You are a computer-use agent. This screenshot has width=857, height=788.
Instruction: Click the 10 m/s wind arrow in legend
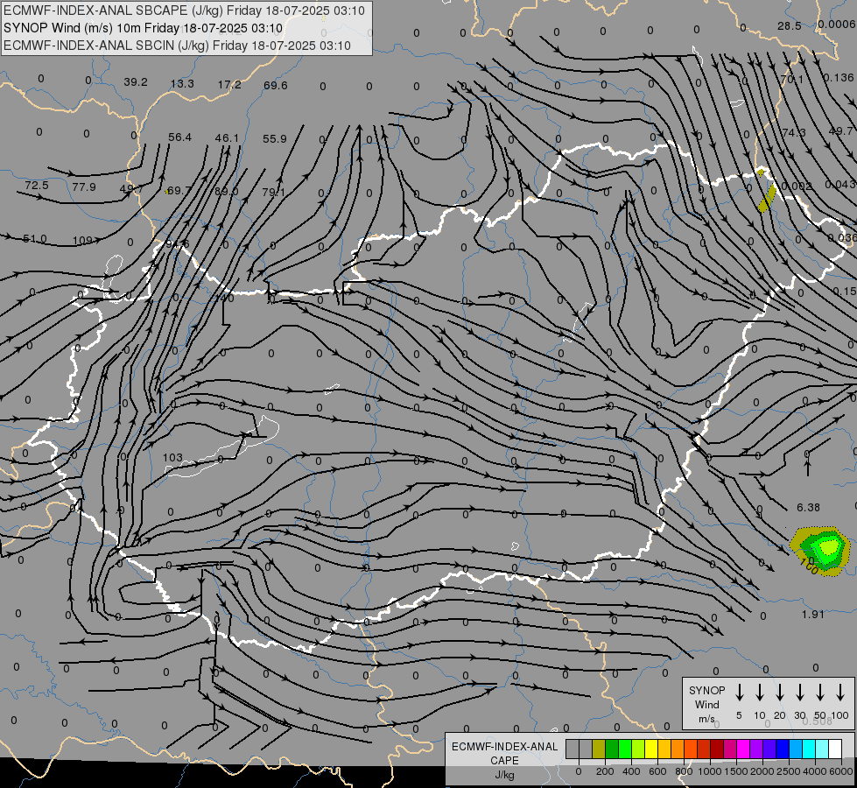tap(760, 693)
